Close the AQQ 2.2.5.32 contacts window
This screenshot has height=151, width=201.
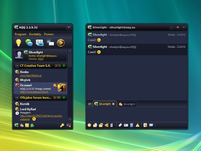click(69, 28)
